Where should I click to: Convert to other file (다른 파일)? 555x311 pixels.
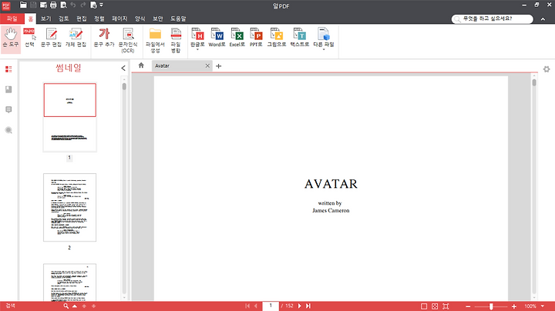pos(324,37)
